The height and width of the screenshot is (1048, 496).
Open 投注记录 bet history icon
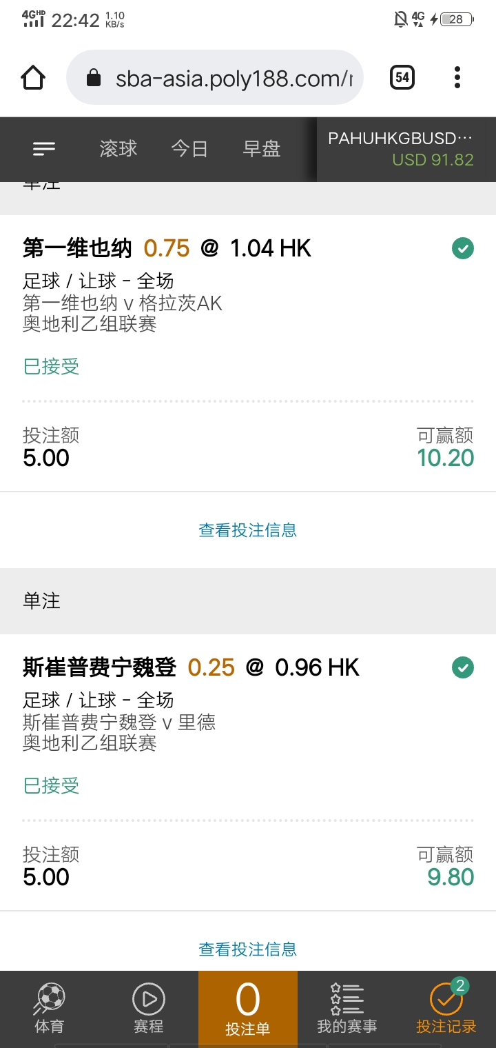pos(446,998)
